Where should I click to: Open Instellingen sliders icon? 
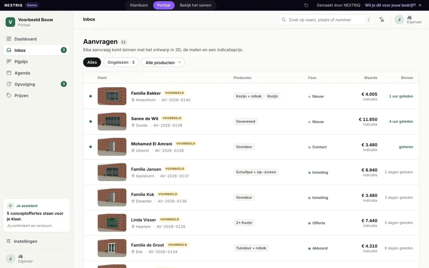point(9,241)
